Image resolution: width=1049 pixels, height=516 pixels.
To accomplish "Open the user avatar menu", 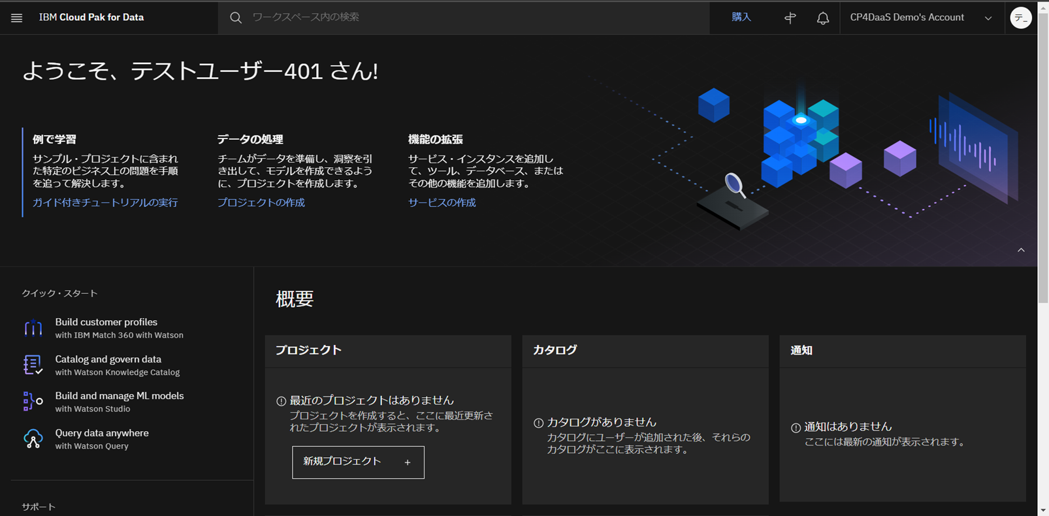I will 1021,18.
